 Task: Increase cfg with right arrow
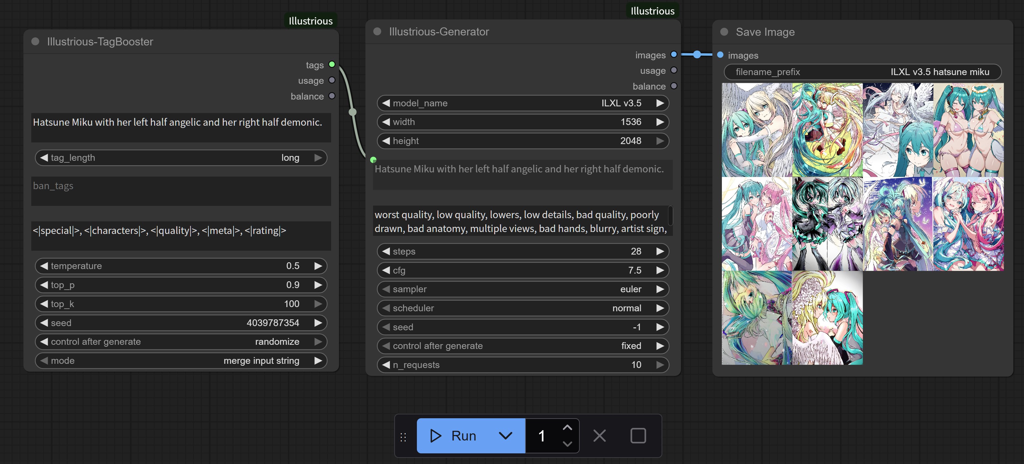[660, 270]
